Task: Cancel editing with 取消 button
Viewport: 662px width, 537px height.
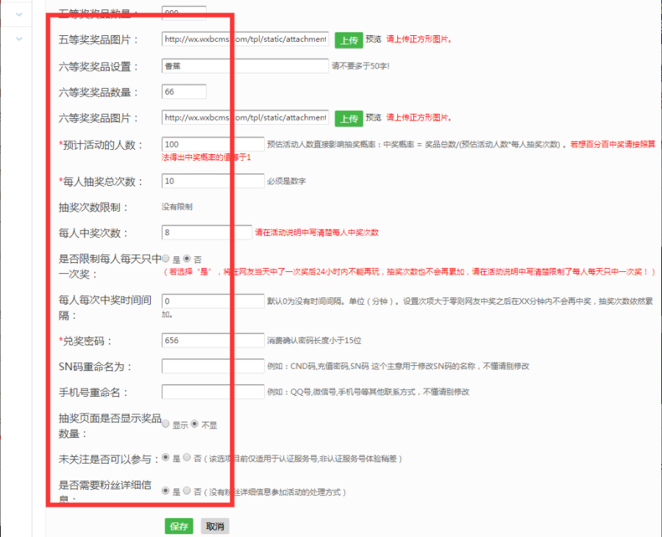Action: click(x=215, y=526)
